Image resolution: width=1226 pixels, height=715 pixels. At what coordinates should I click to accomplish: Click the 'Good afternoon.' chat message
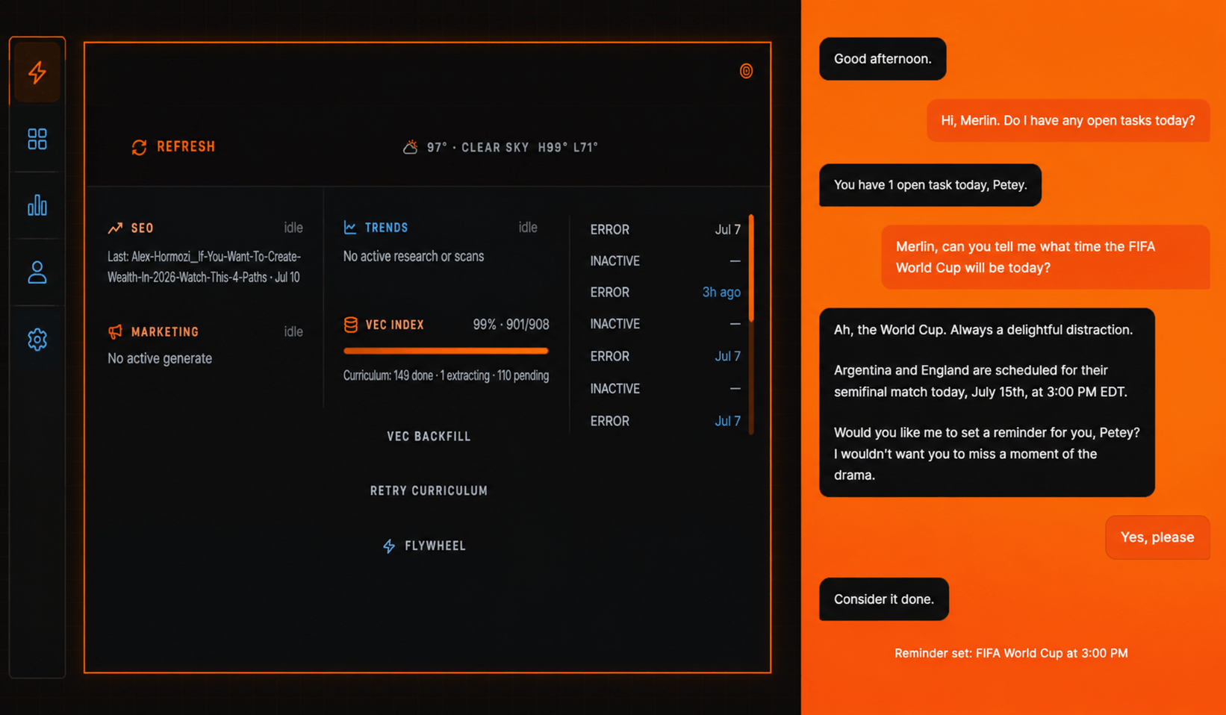tap(883, 59)
